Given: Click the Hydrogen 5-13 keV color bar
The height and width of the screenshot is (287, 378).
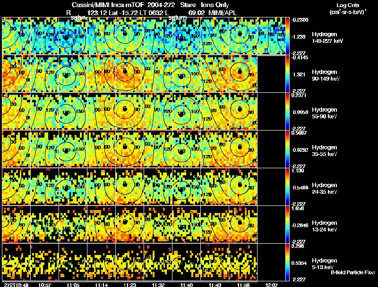Looking at the screenshot, I should pos(287,262).
